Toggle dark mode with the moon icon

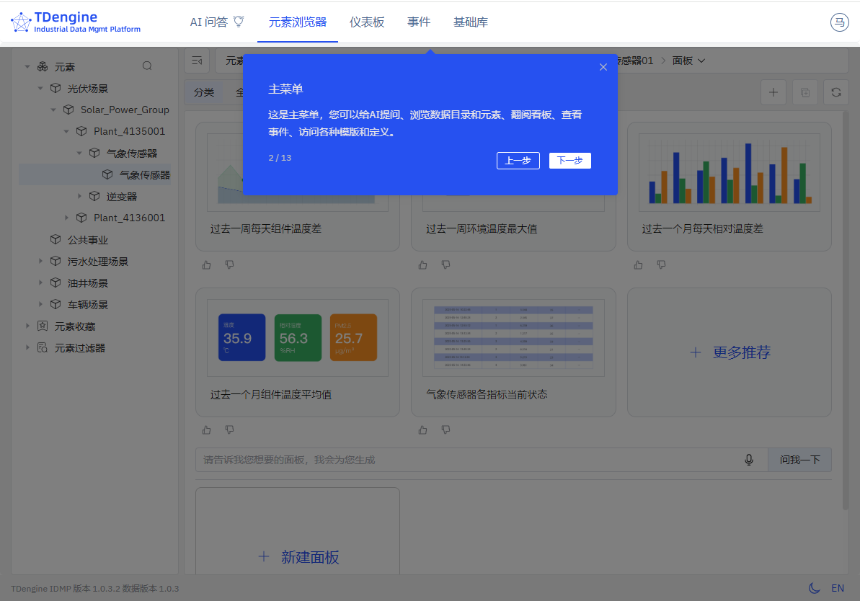(815, 588)
